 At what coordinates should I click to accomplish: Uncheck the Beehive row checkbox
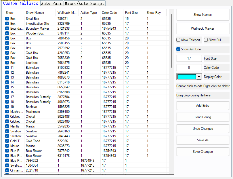click(x=7, y=107)
